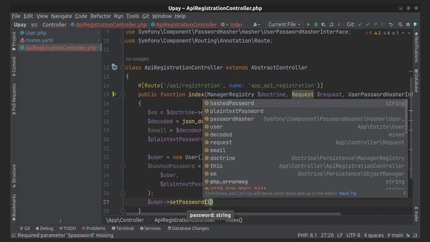Viewport: 430px width, 242px height.
Task: Click completion popup vertical scrollbar
Action: click(x=406, y=117)
